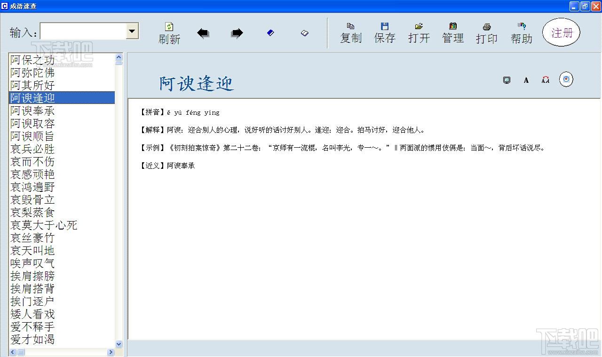Click the 成语速查 title bar app icon
Image resolution: width=602 pixels, height=357 pixels.
pos(5,6)
